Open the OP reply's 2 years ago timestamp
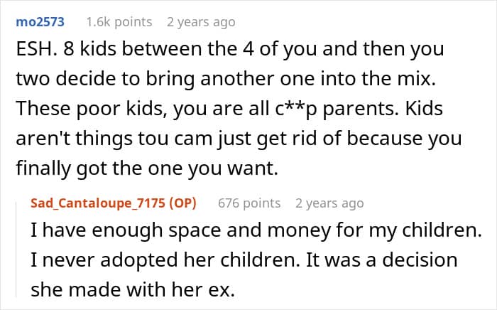Viewport: 497px width, 310px height. tap(329, 203)
